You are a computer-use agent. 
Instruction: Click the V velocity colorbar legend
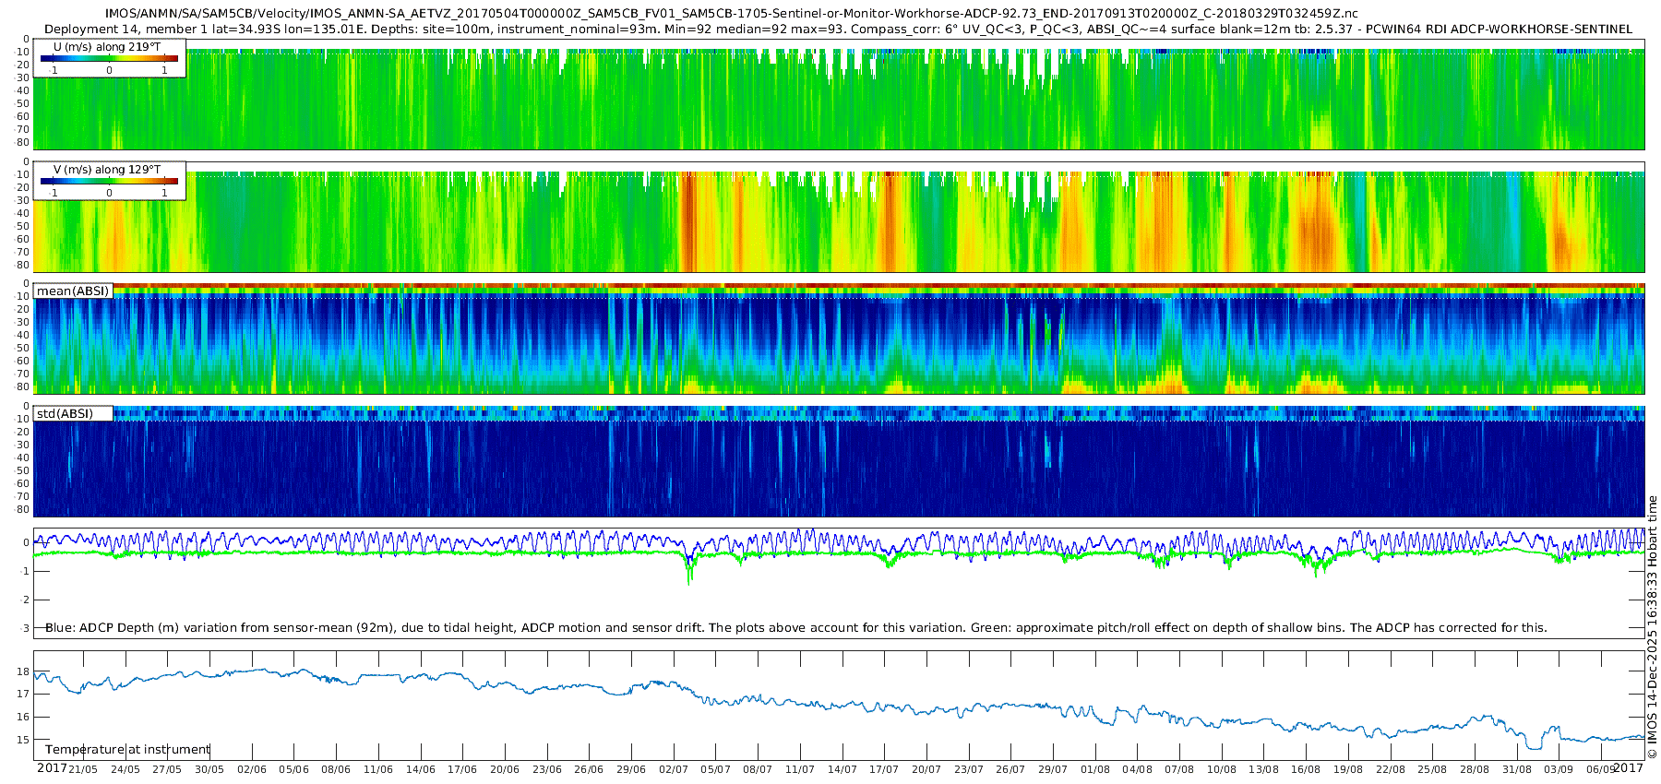[109, 181]
